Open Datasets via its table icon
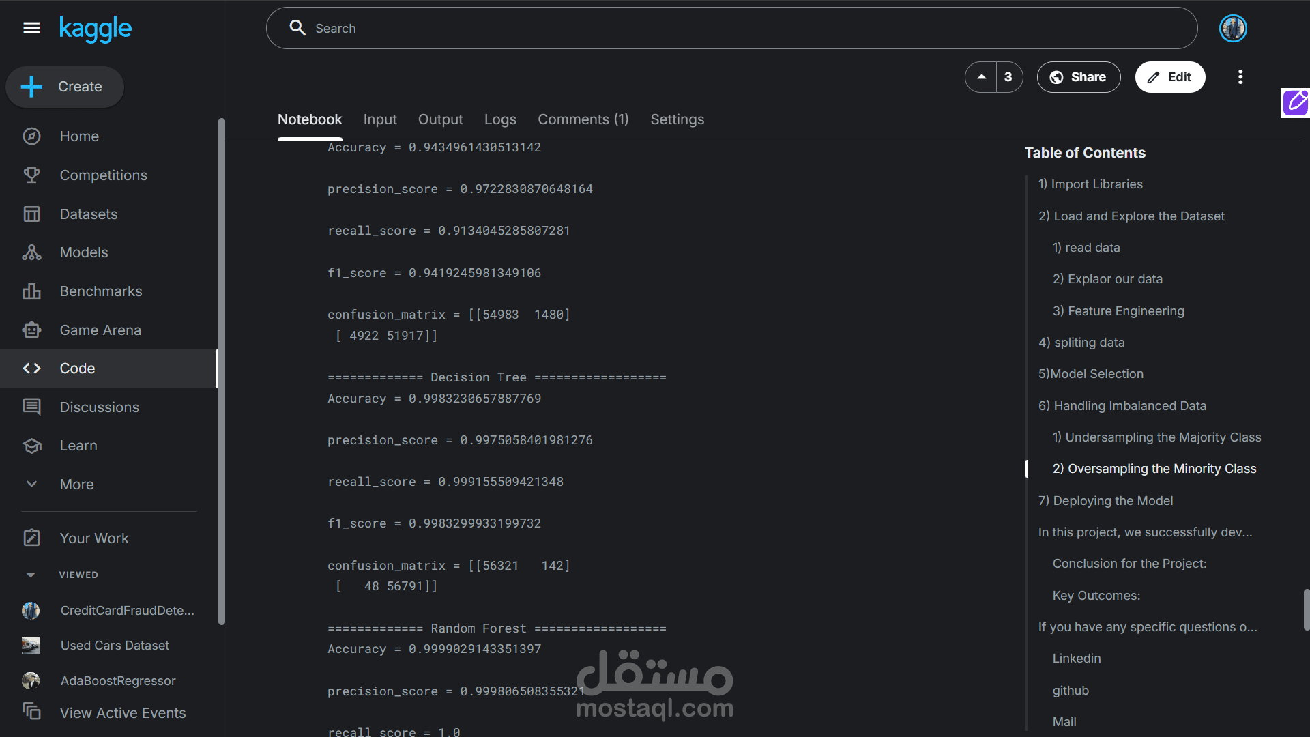1310x737 pixels. [x=31, y=214]
